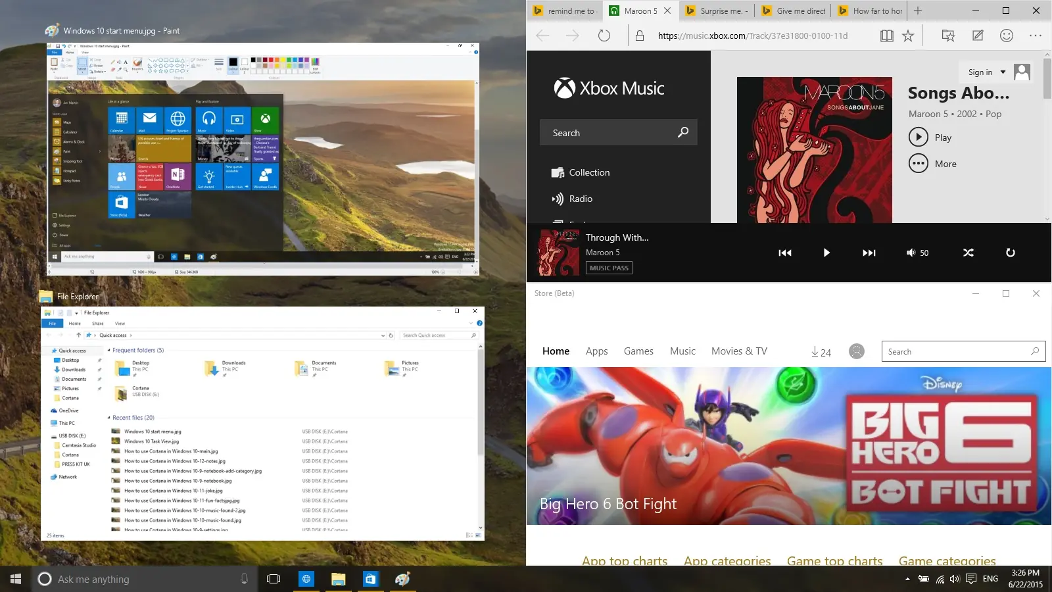This screenshot has height=592, width=1052.
Task: Make a Web Note in Edge
Action: click(x=978, y=36)
